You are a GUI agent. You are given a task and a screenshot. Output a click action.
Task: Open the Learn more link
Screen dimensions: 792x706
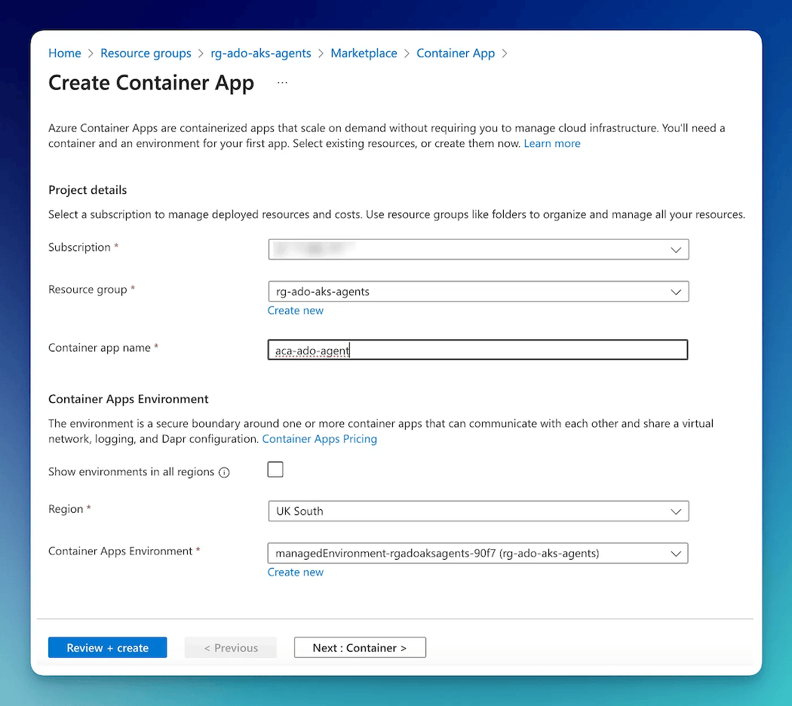[552, 143]
